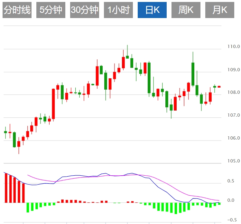Screen dimensions: 241x224
Task: Click the last red candle at the chart's right edge
Action: tap(219, 87)
